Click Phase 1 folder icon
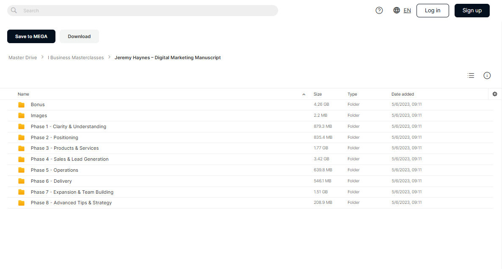 point(22,126)
